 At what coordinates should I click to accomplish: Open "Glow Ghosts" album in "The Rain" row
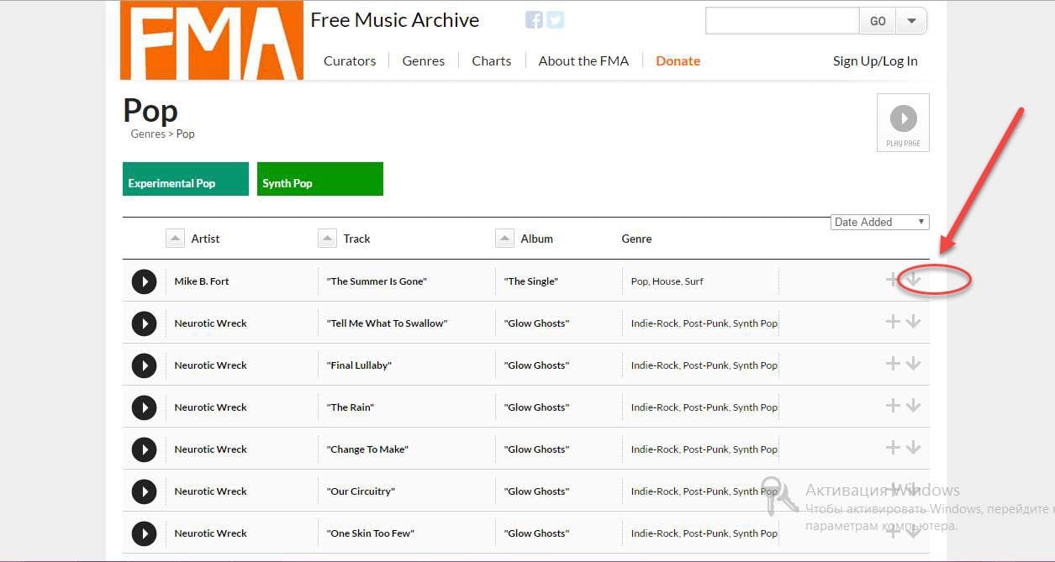(536, 407)
